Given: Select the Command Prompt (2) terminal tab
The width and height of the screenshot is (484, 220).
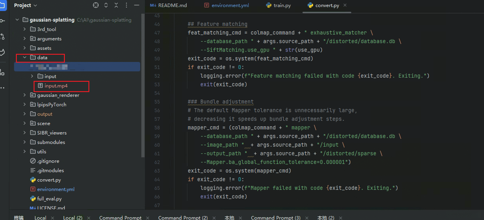Looking at the screenshot, I should 183,218.
